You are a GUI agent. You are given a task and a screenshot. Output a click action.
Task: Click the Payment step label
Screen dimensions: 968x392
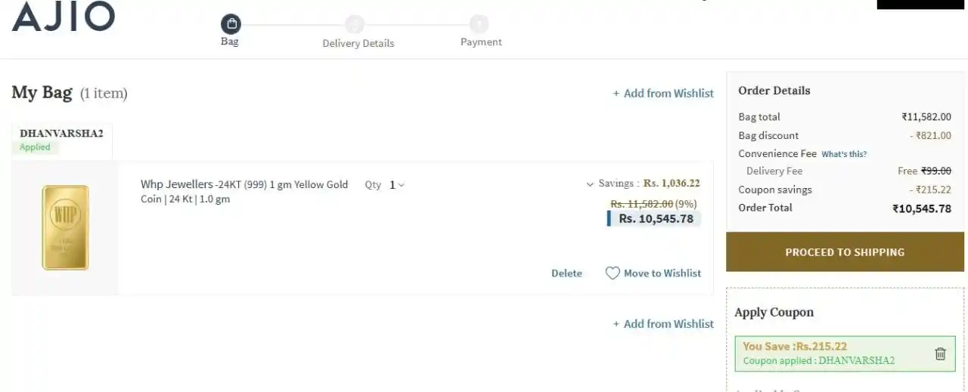pos(481,42)
